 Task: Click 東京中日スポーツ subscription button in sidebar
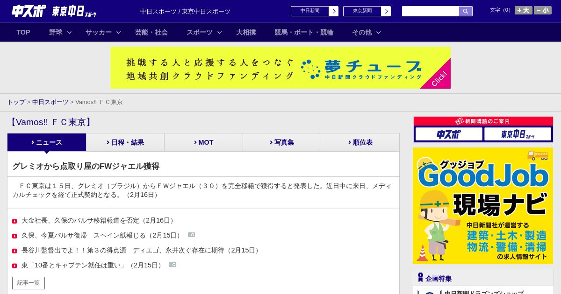point(518,134)
